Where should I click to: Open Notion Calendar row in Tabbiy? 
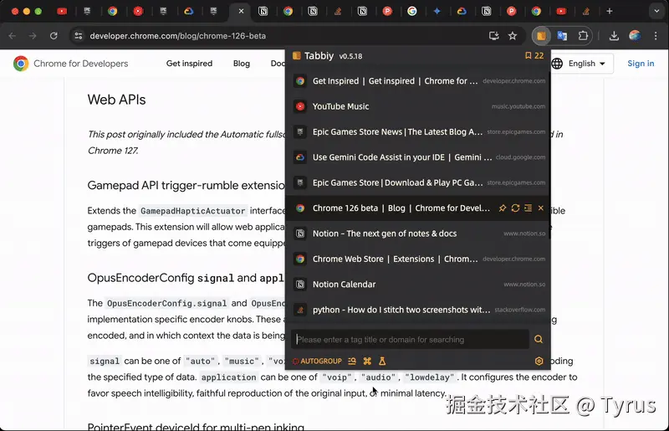tap(418, 284)
